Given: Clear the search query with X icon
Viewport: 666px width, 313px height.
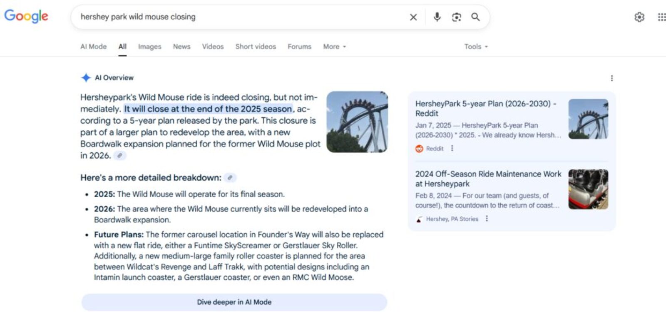Looking at the screenshot, I should point(413,17).
